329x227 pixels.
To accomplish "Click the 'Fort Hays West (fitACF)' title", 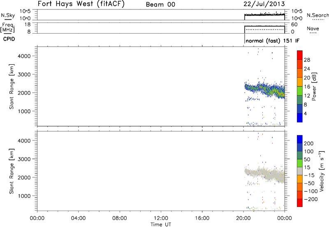I will tap(81, 4).
